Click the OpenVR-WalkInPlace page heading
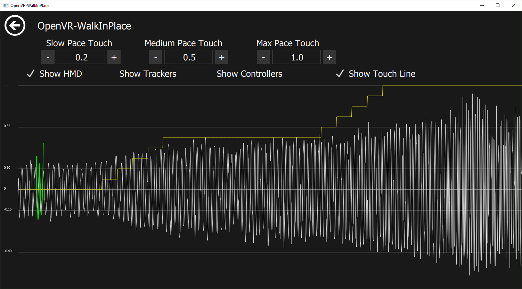The image size is (522, 289). (84, 26)
